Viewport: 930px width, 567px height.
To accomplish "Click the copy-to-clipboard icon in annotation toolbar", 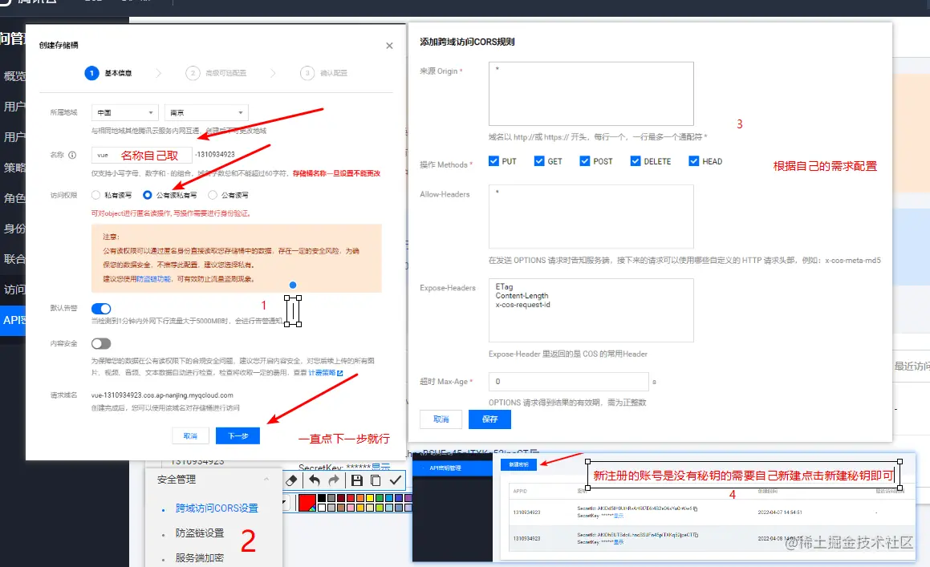I will click(x=376, y=480).
